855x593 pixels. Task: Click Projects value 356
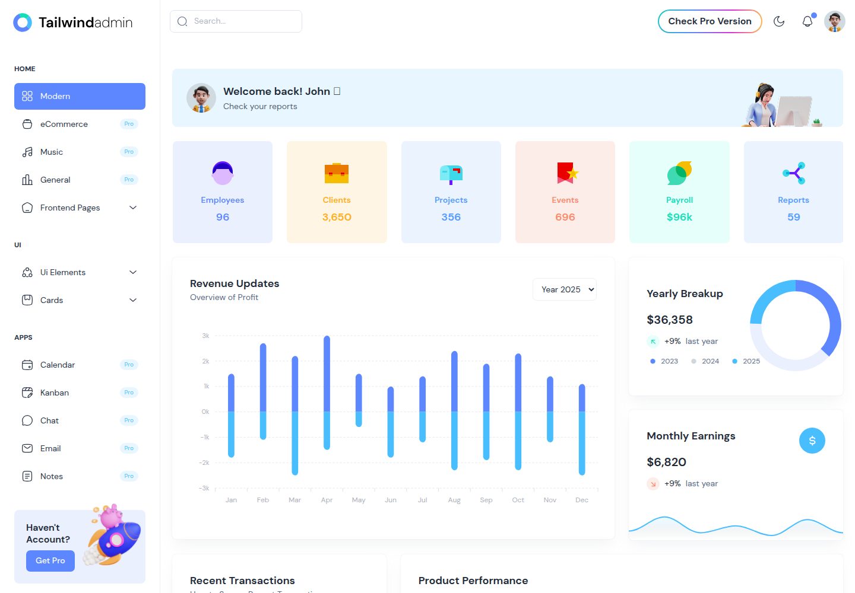pyautogui.click(x=451, y=217)
